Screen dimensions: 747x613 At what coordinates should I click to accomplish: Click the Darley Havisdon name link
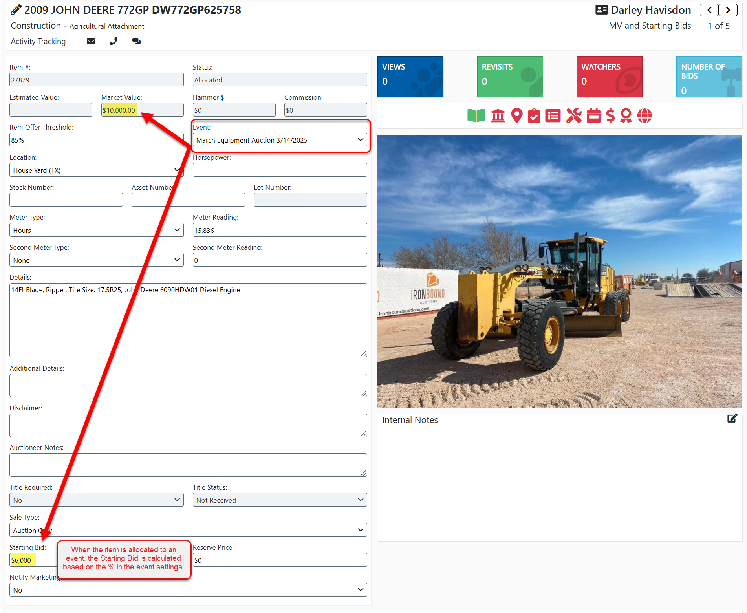coord(651,10)
